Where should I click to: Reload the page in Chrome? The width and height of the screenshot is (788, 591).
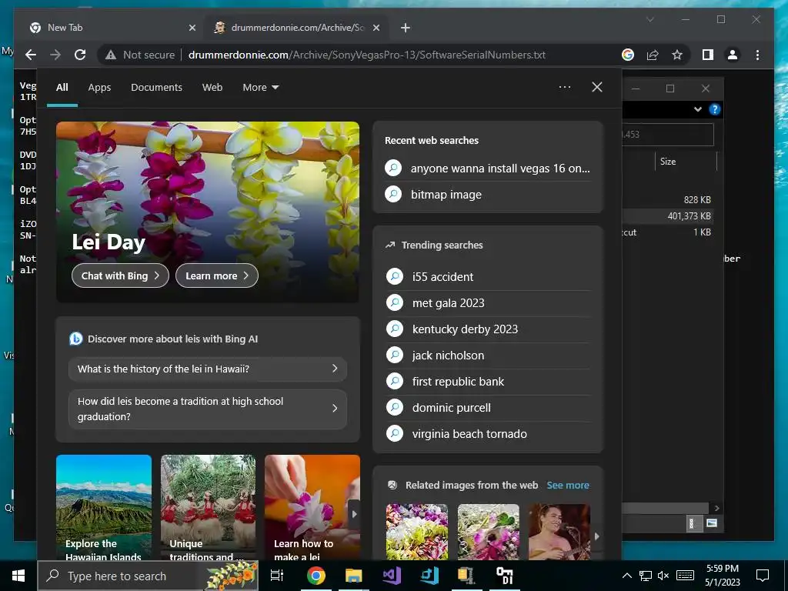[x=80, y=55]
